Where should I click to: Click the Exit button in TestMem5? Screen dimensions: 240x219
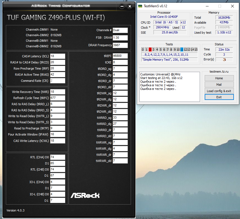pos(219,97)
